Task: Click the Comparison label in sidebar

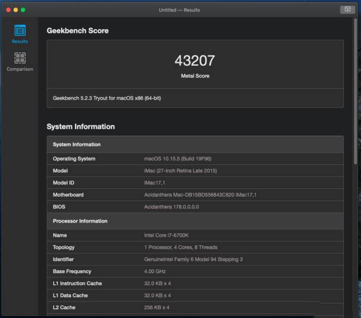Action: point(20,69)
